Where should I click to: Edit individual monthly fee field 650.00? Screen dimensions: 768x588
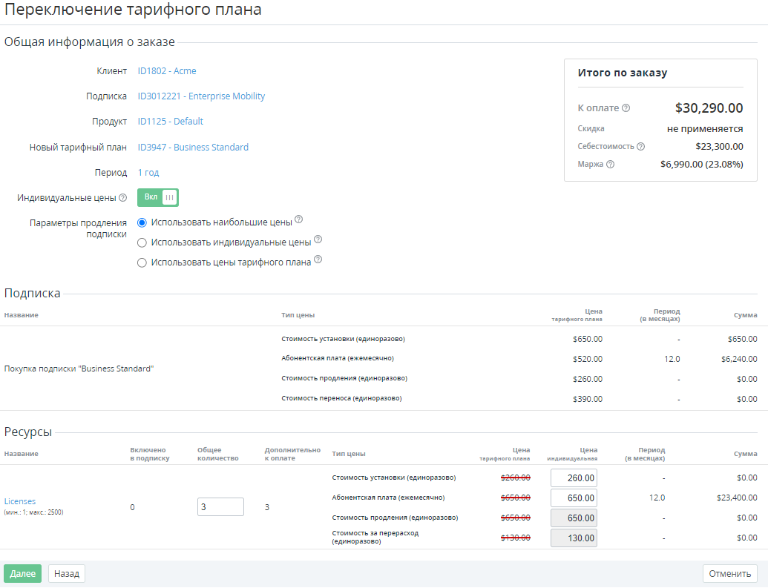tap(574, 498)
